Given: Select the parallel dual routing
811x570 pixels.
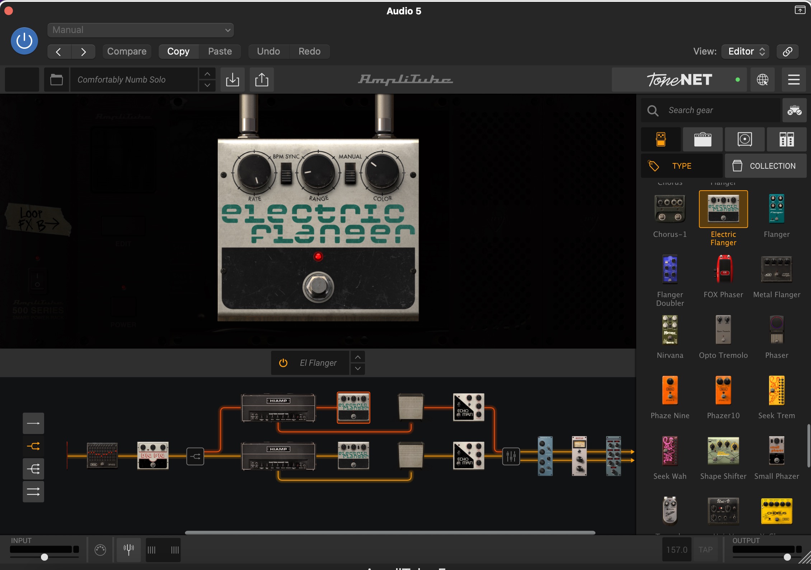Looking at the screenshot, I should [x=33, y=491].
